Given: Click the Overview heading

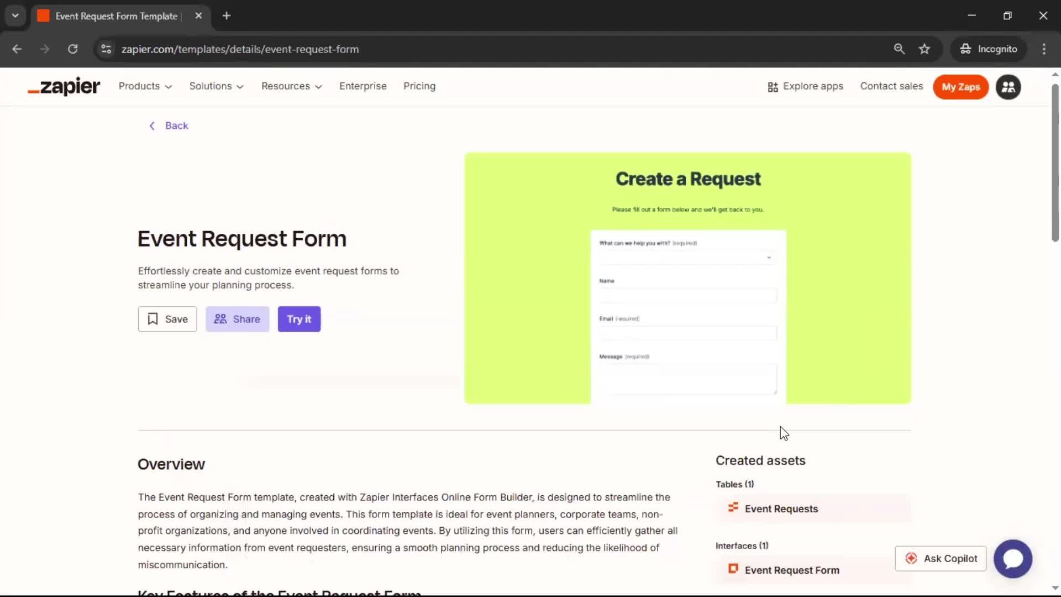Looking at the screenshot, I should click(x=171, y=464).
